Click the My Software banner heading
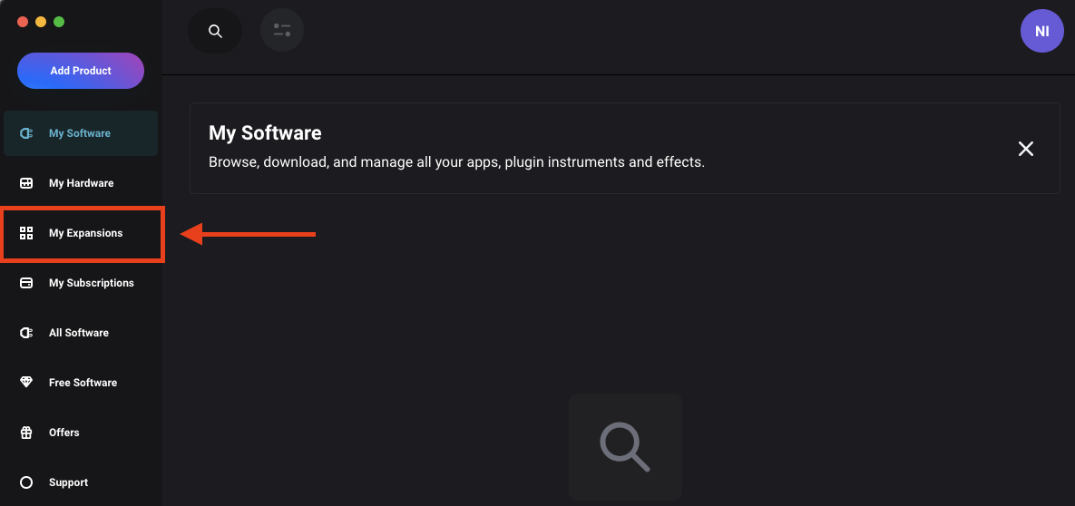Screen dimensions: 1075x506 point(265,133)
